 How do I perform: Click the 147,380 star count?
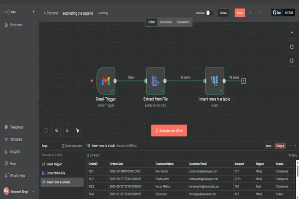289,13
